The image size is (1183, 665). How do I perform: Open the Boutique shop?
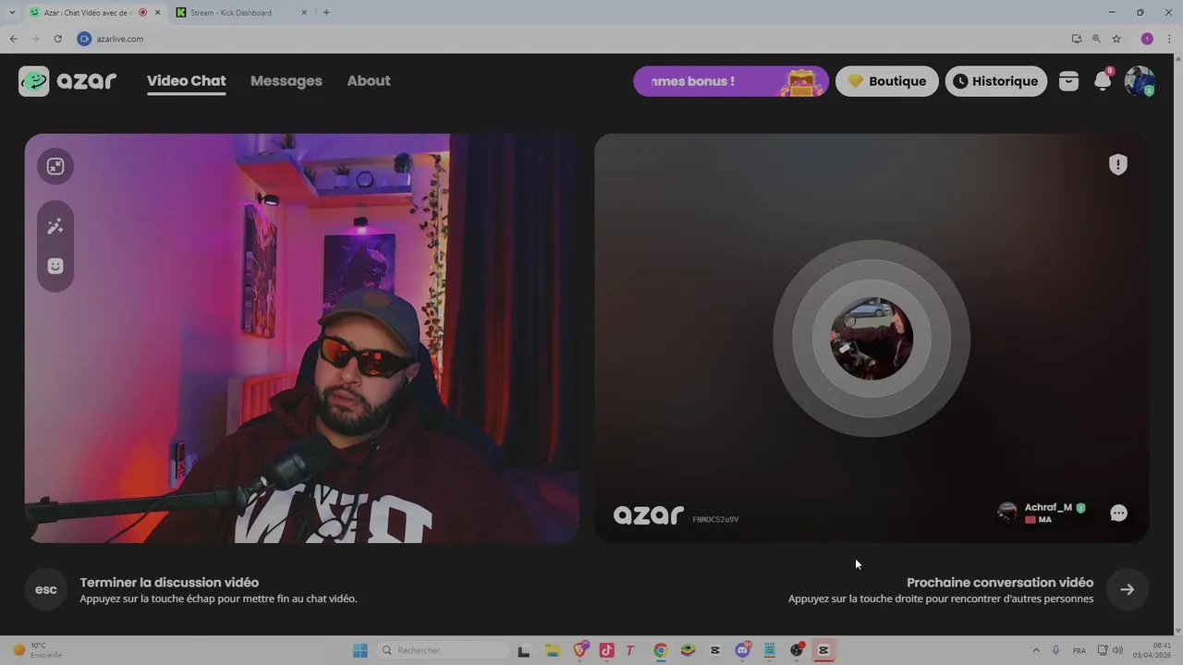click(x=887, y=81)
